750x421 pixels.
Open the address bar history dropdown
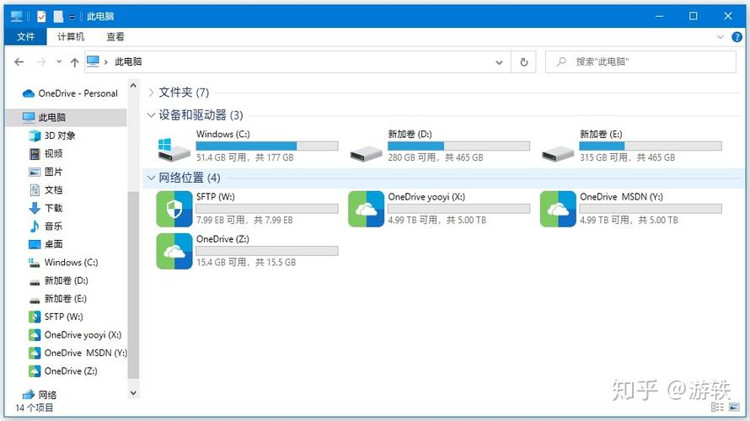[x=499, y=62]
